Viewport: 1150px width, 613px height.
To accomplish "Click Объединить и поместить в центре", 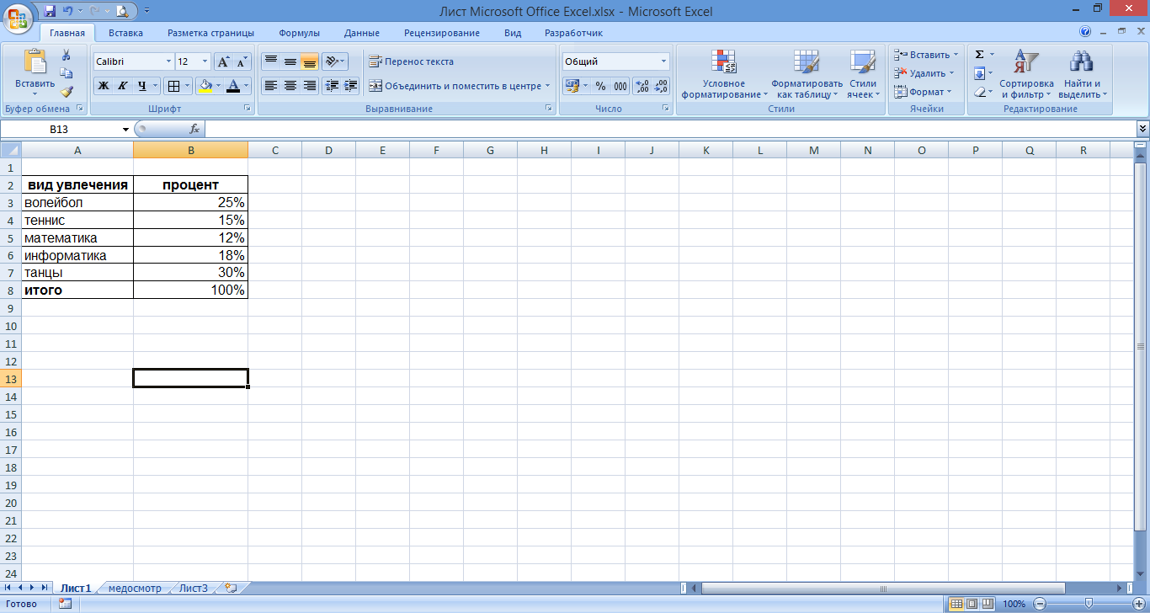I will point(460,86).
